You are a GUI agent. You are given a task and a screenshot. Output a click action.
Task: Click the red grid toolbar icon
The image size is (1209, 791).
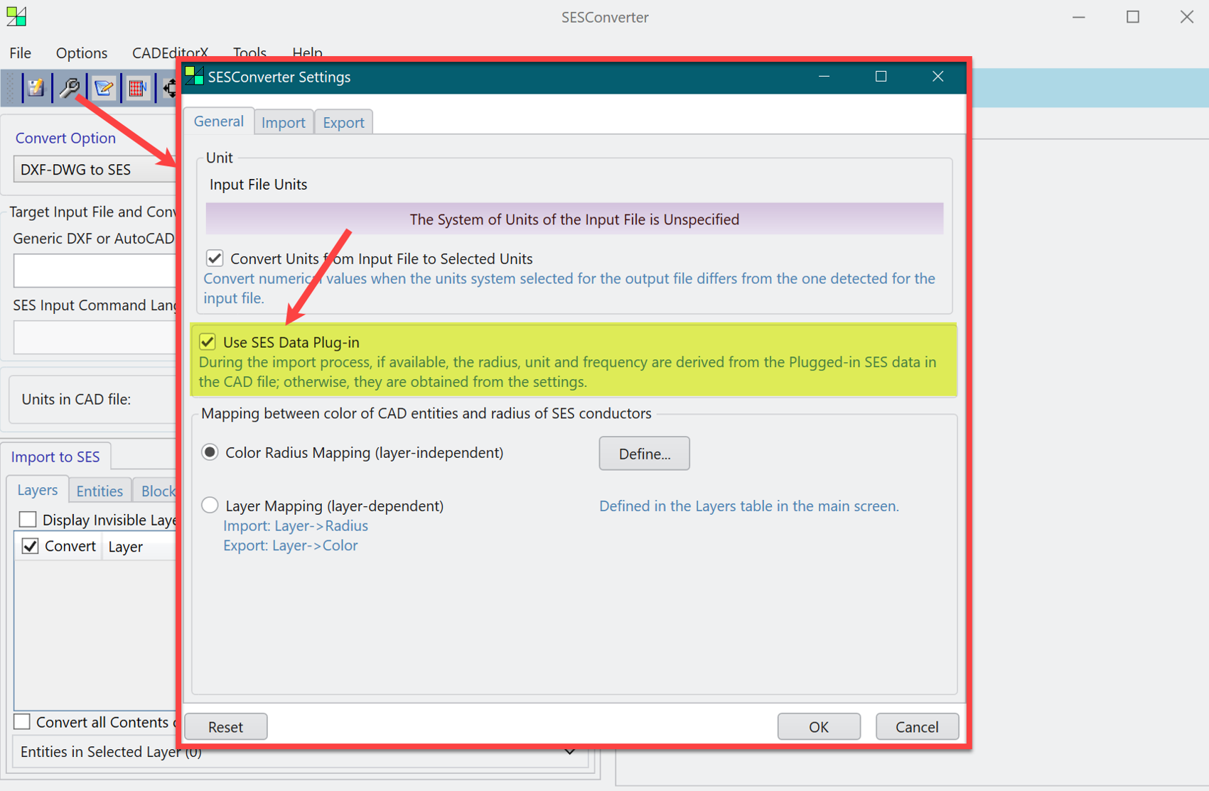(138, 87)
